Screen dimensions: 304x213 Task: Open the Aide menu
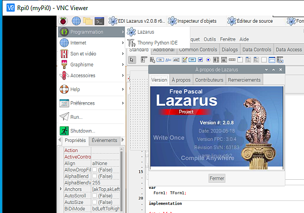tap(244, 39)
